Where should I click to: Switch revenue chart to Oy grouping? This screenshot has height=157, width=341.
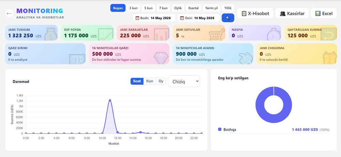[x=161, y=81]
